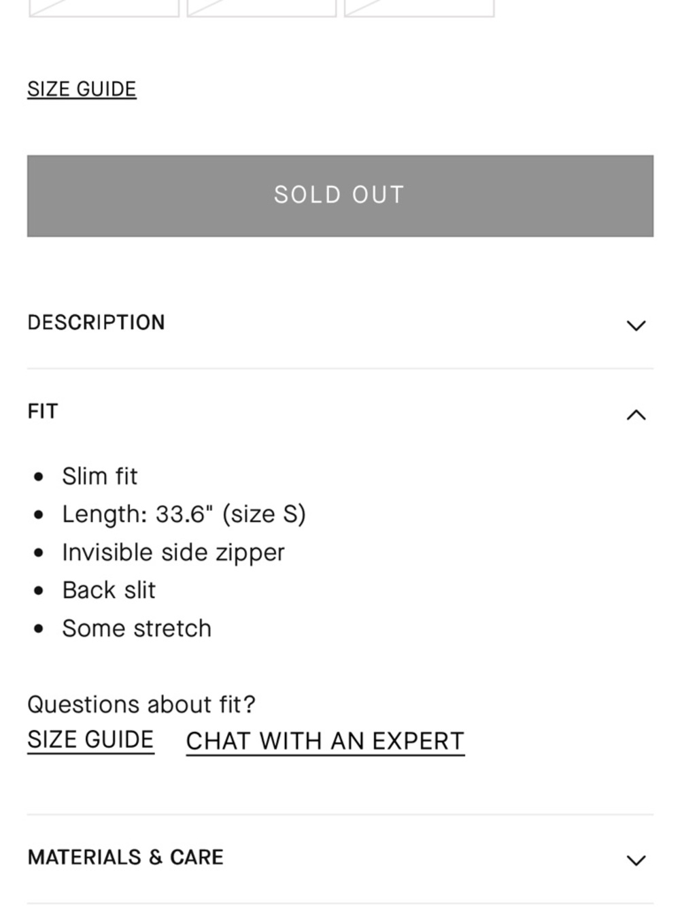This screenshot has height=907, width=680.
Task: Click the upward chevron icon beside FIT
Action: click(x=636, y=413)
